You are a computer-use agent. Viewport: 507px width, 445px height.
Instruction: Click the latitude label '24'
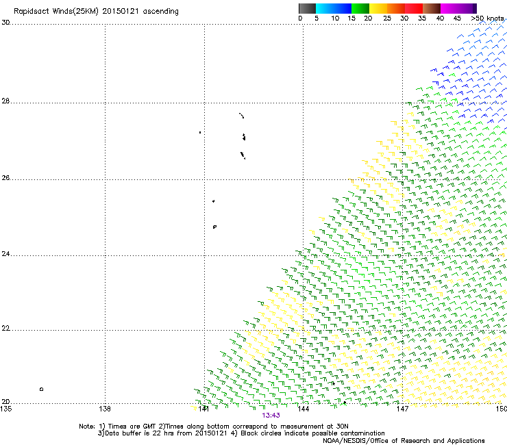pyautogui.click(x=5, y=254)
